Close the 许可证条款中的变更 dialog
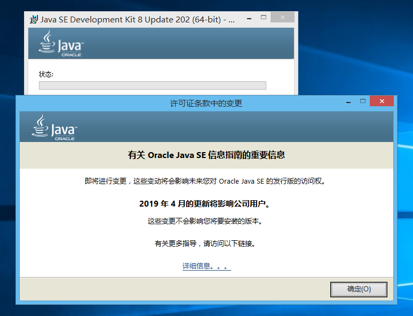The width and height of the screenshot is (413, 316). tap(382, 101)
